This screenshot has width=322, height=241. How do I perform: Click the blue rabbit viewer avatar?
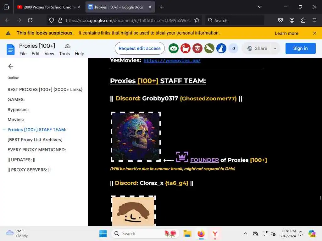pyautogui.click(x=221, y=49)
